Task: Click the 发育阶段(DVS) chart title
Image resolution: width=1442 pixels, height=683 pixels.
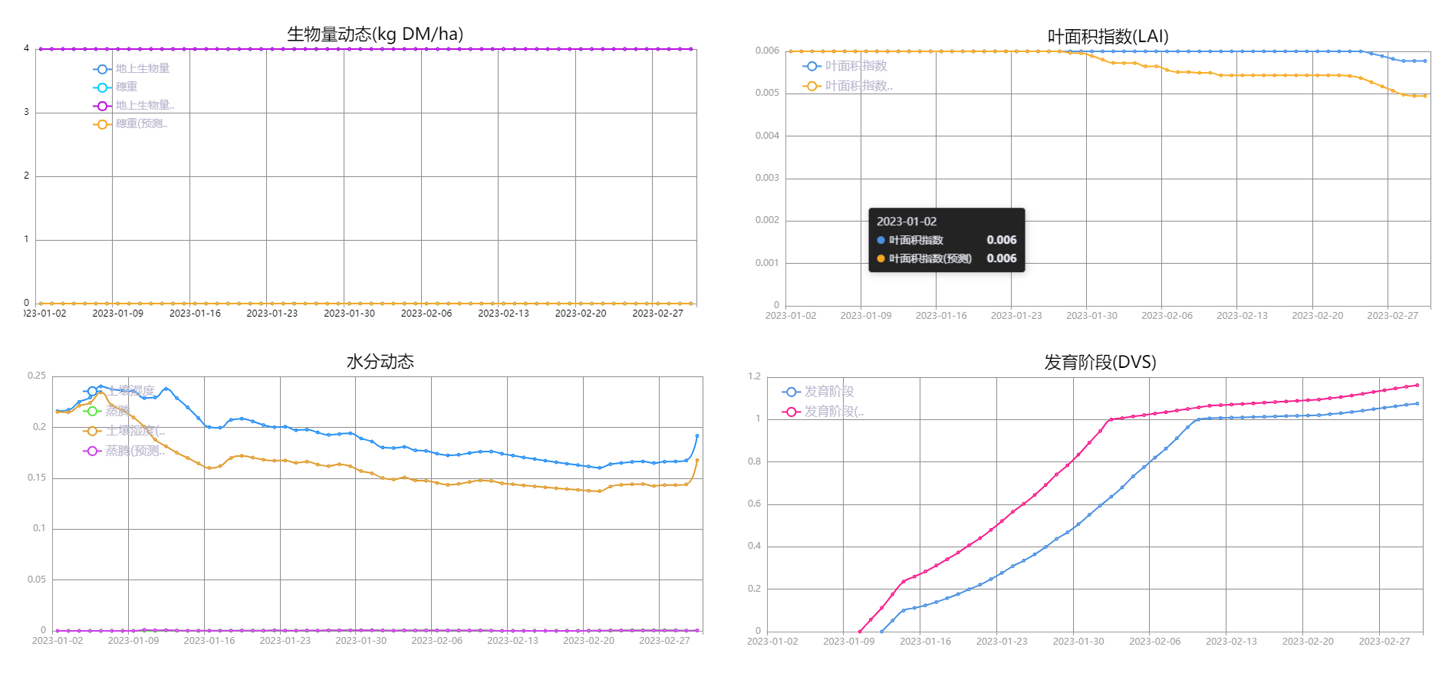Action: (x=1099, y=362)
